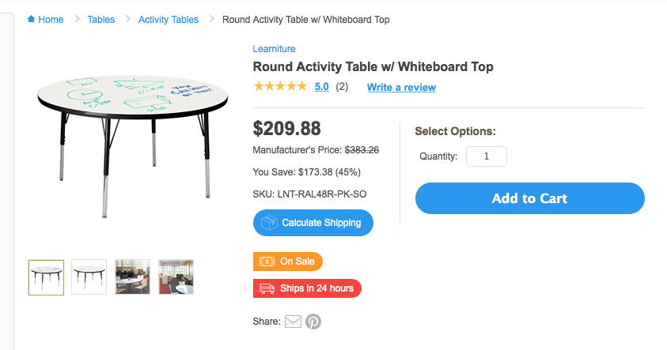Click the red Ships in 24 hours badge

click(307, 288)
